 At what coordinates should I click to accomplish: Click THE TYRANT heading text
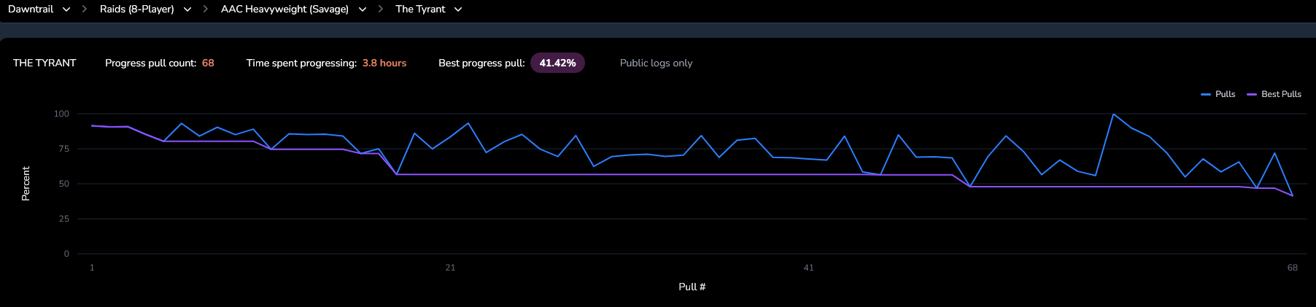click(44, 63)
